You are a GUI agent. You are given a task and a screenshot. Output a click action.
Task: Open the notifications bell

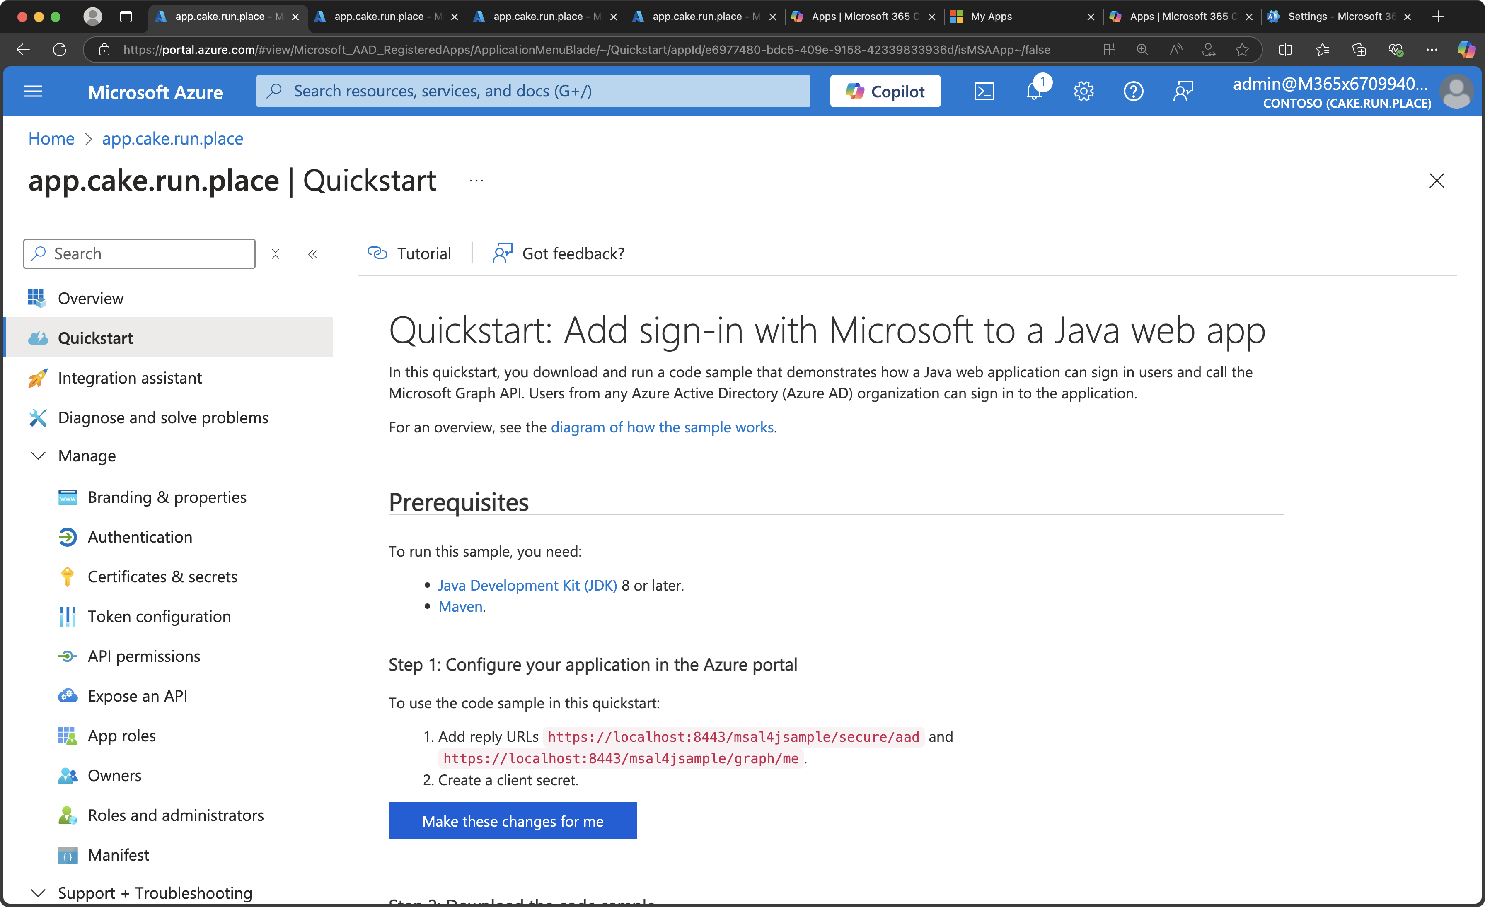1034,92
